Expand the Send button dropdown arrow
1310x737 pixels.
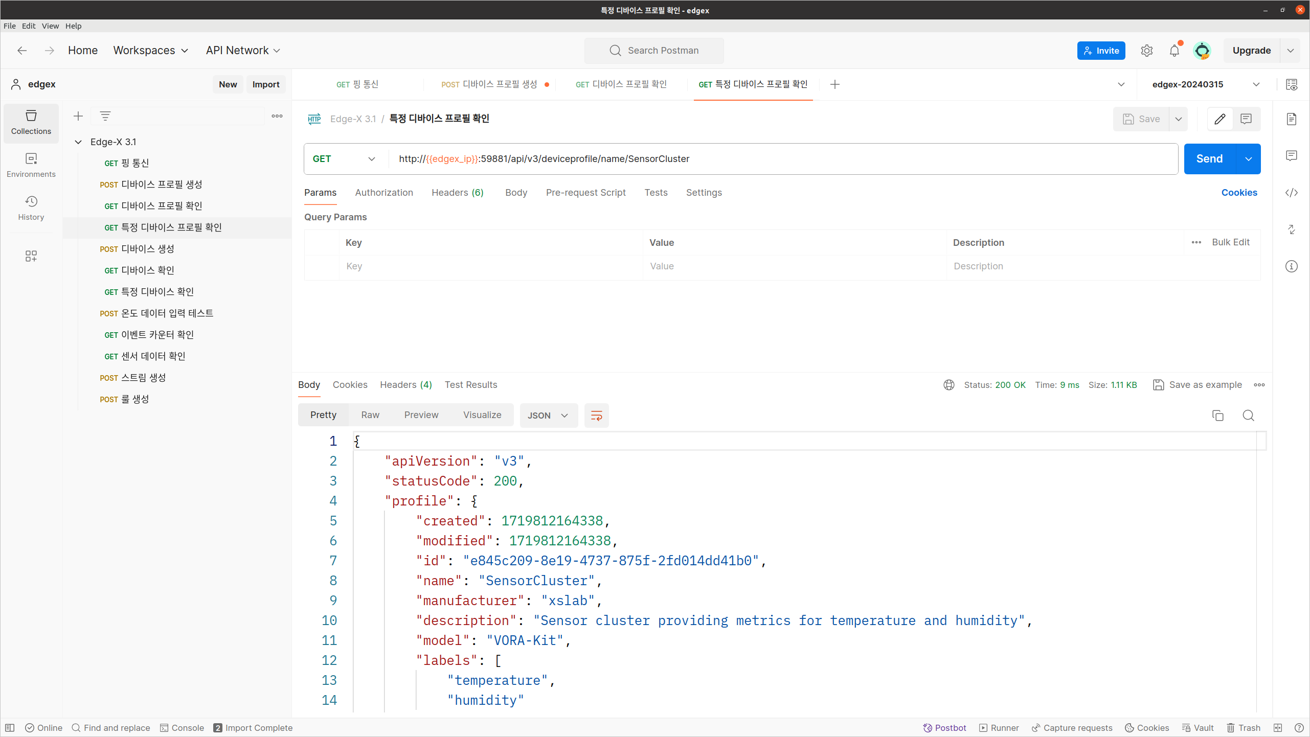click(1249, 158)
